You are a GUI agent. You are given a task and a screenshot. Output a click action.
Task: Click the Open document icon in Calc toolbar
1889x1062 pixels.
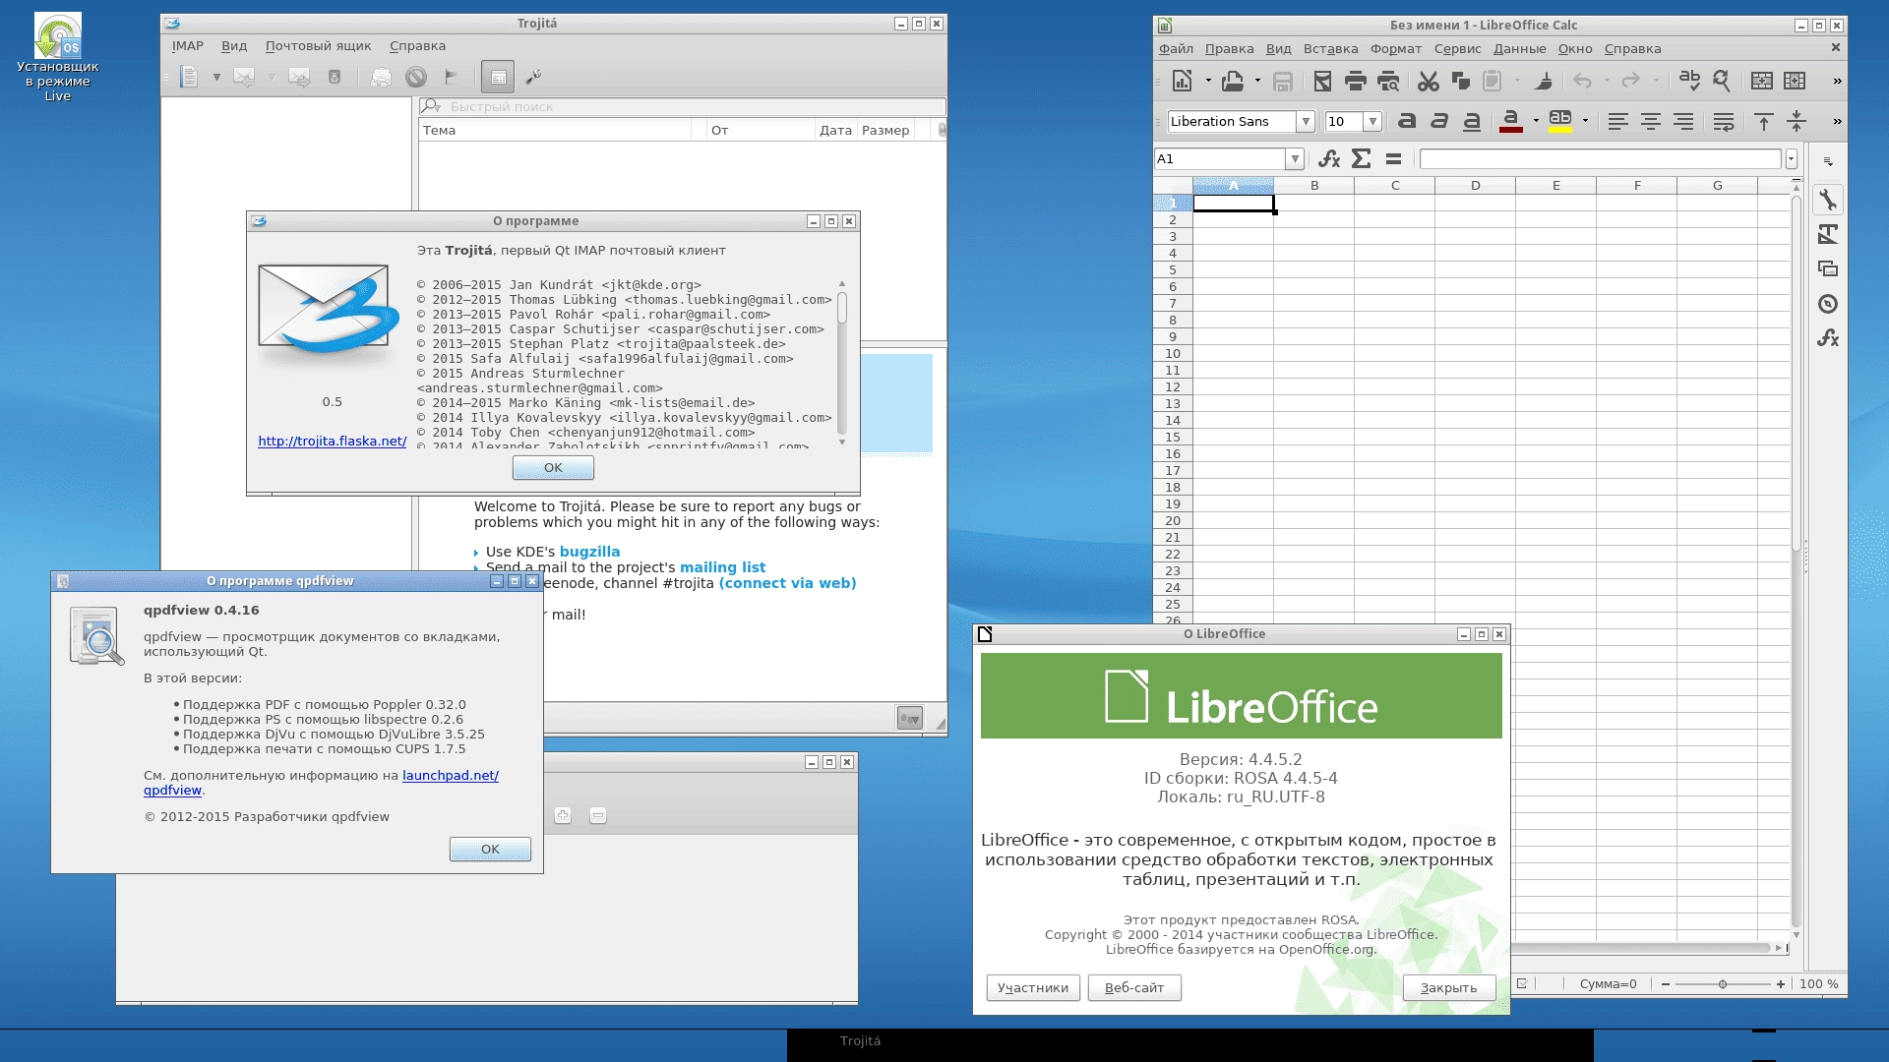(x=1233, y=81)
